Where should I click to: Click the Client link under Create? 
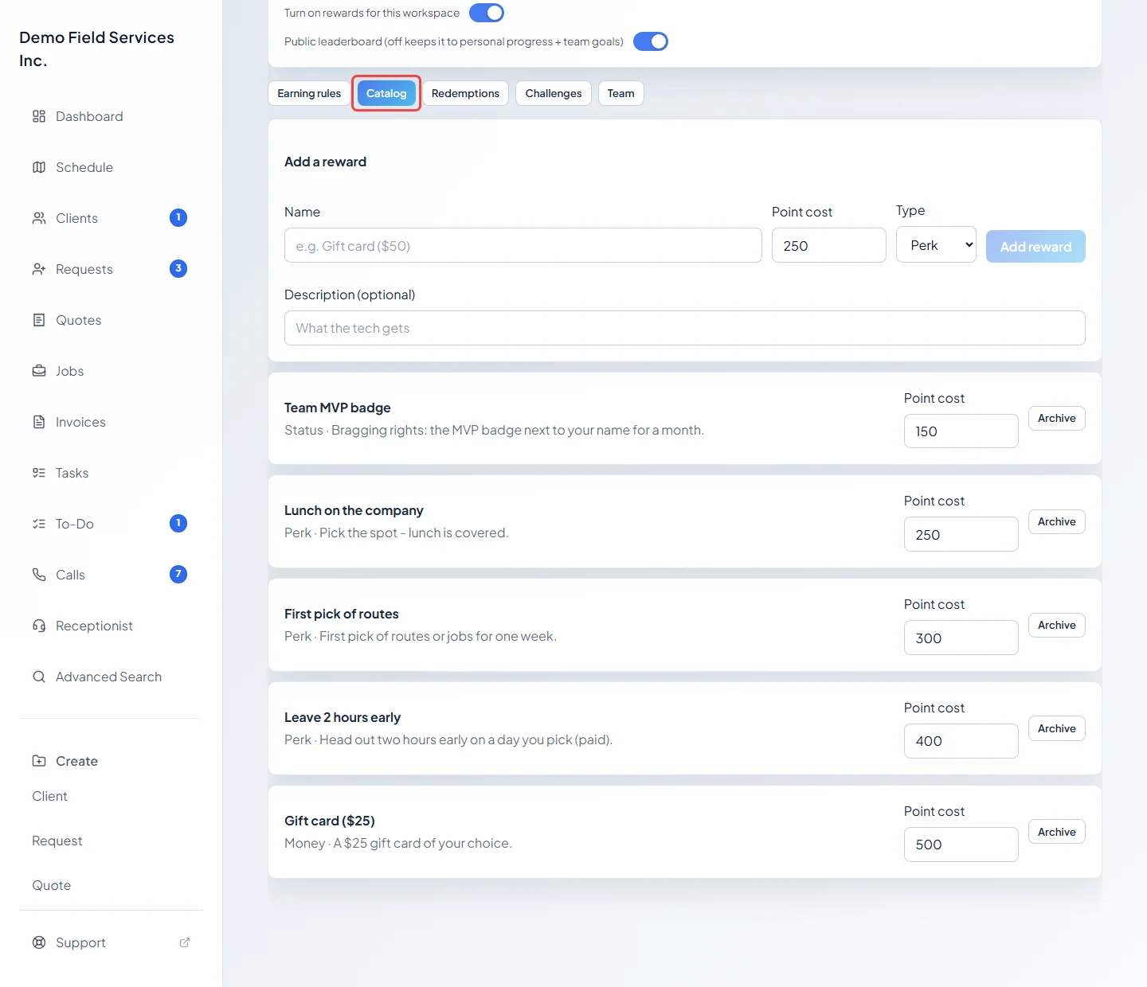[49, 796]
